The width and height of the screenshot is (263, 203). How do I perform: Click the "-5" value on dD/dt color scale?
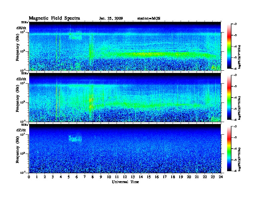coord(235,109)
